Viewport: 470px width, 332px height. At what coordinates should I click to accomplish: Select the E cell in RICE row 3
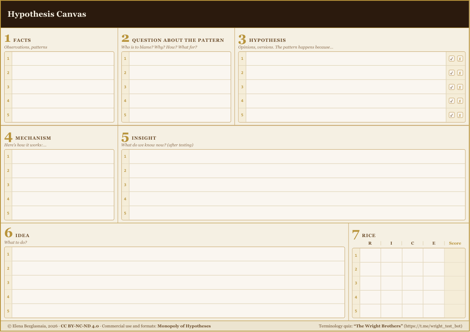point(434,283)
